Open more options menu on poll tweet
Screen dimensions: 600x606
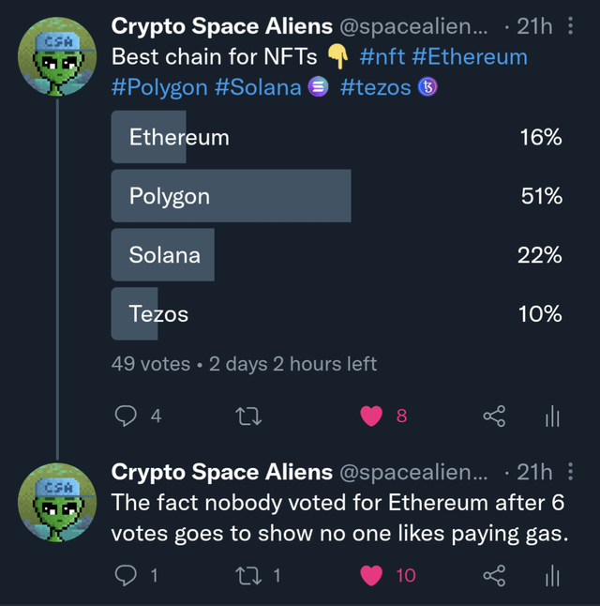point(572,26)
